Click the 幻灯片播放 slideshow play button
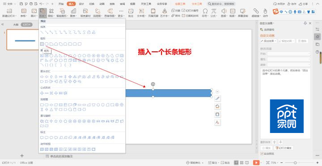This screenshot has height=166, width=322. click(284, 148)
